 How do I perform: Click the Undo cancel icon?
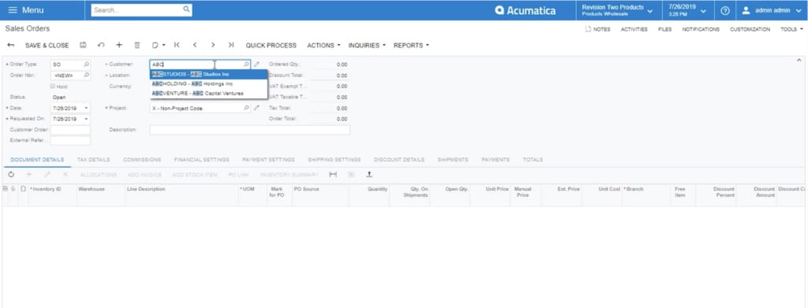pos(101,45)
